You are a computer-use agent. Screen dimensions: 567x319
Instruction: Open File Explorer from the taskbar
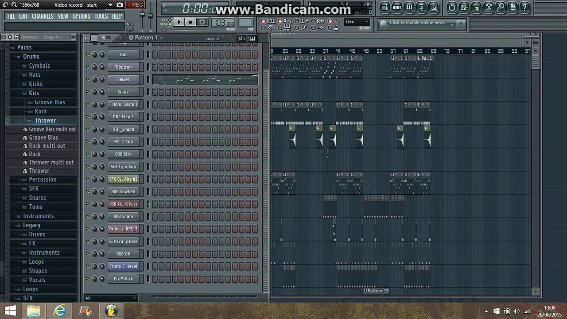34,311
